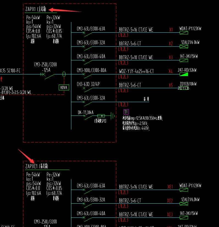Pick the ZAPX1 main breaker switch symbol
This screenshot has width=219, height=227.
pos(48,76)
